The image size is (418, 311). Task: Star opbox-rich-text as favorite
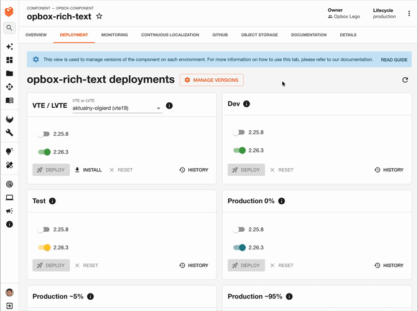coord(99,16)
